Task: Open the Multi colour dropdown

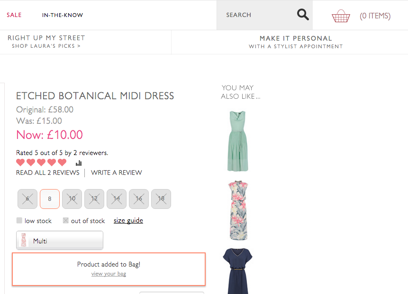Action: (60, 241)
